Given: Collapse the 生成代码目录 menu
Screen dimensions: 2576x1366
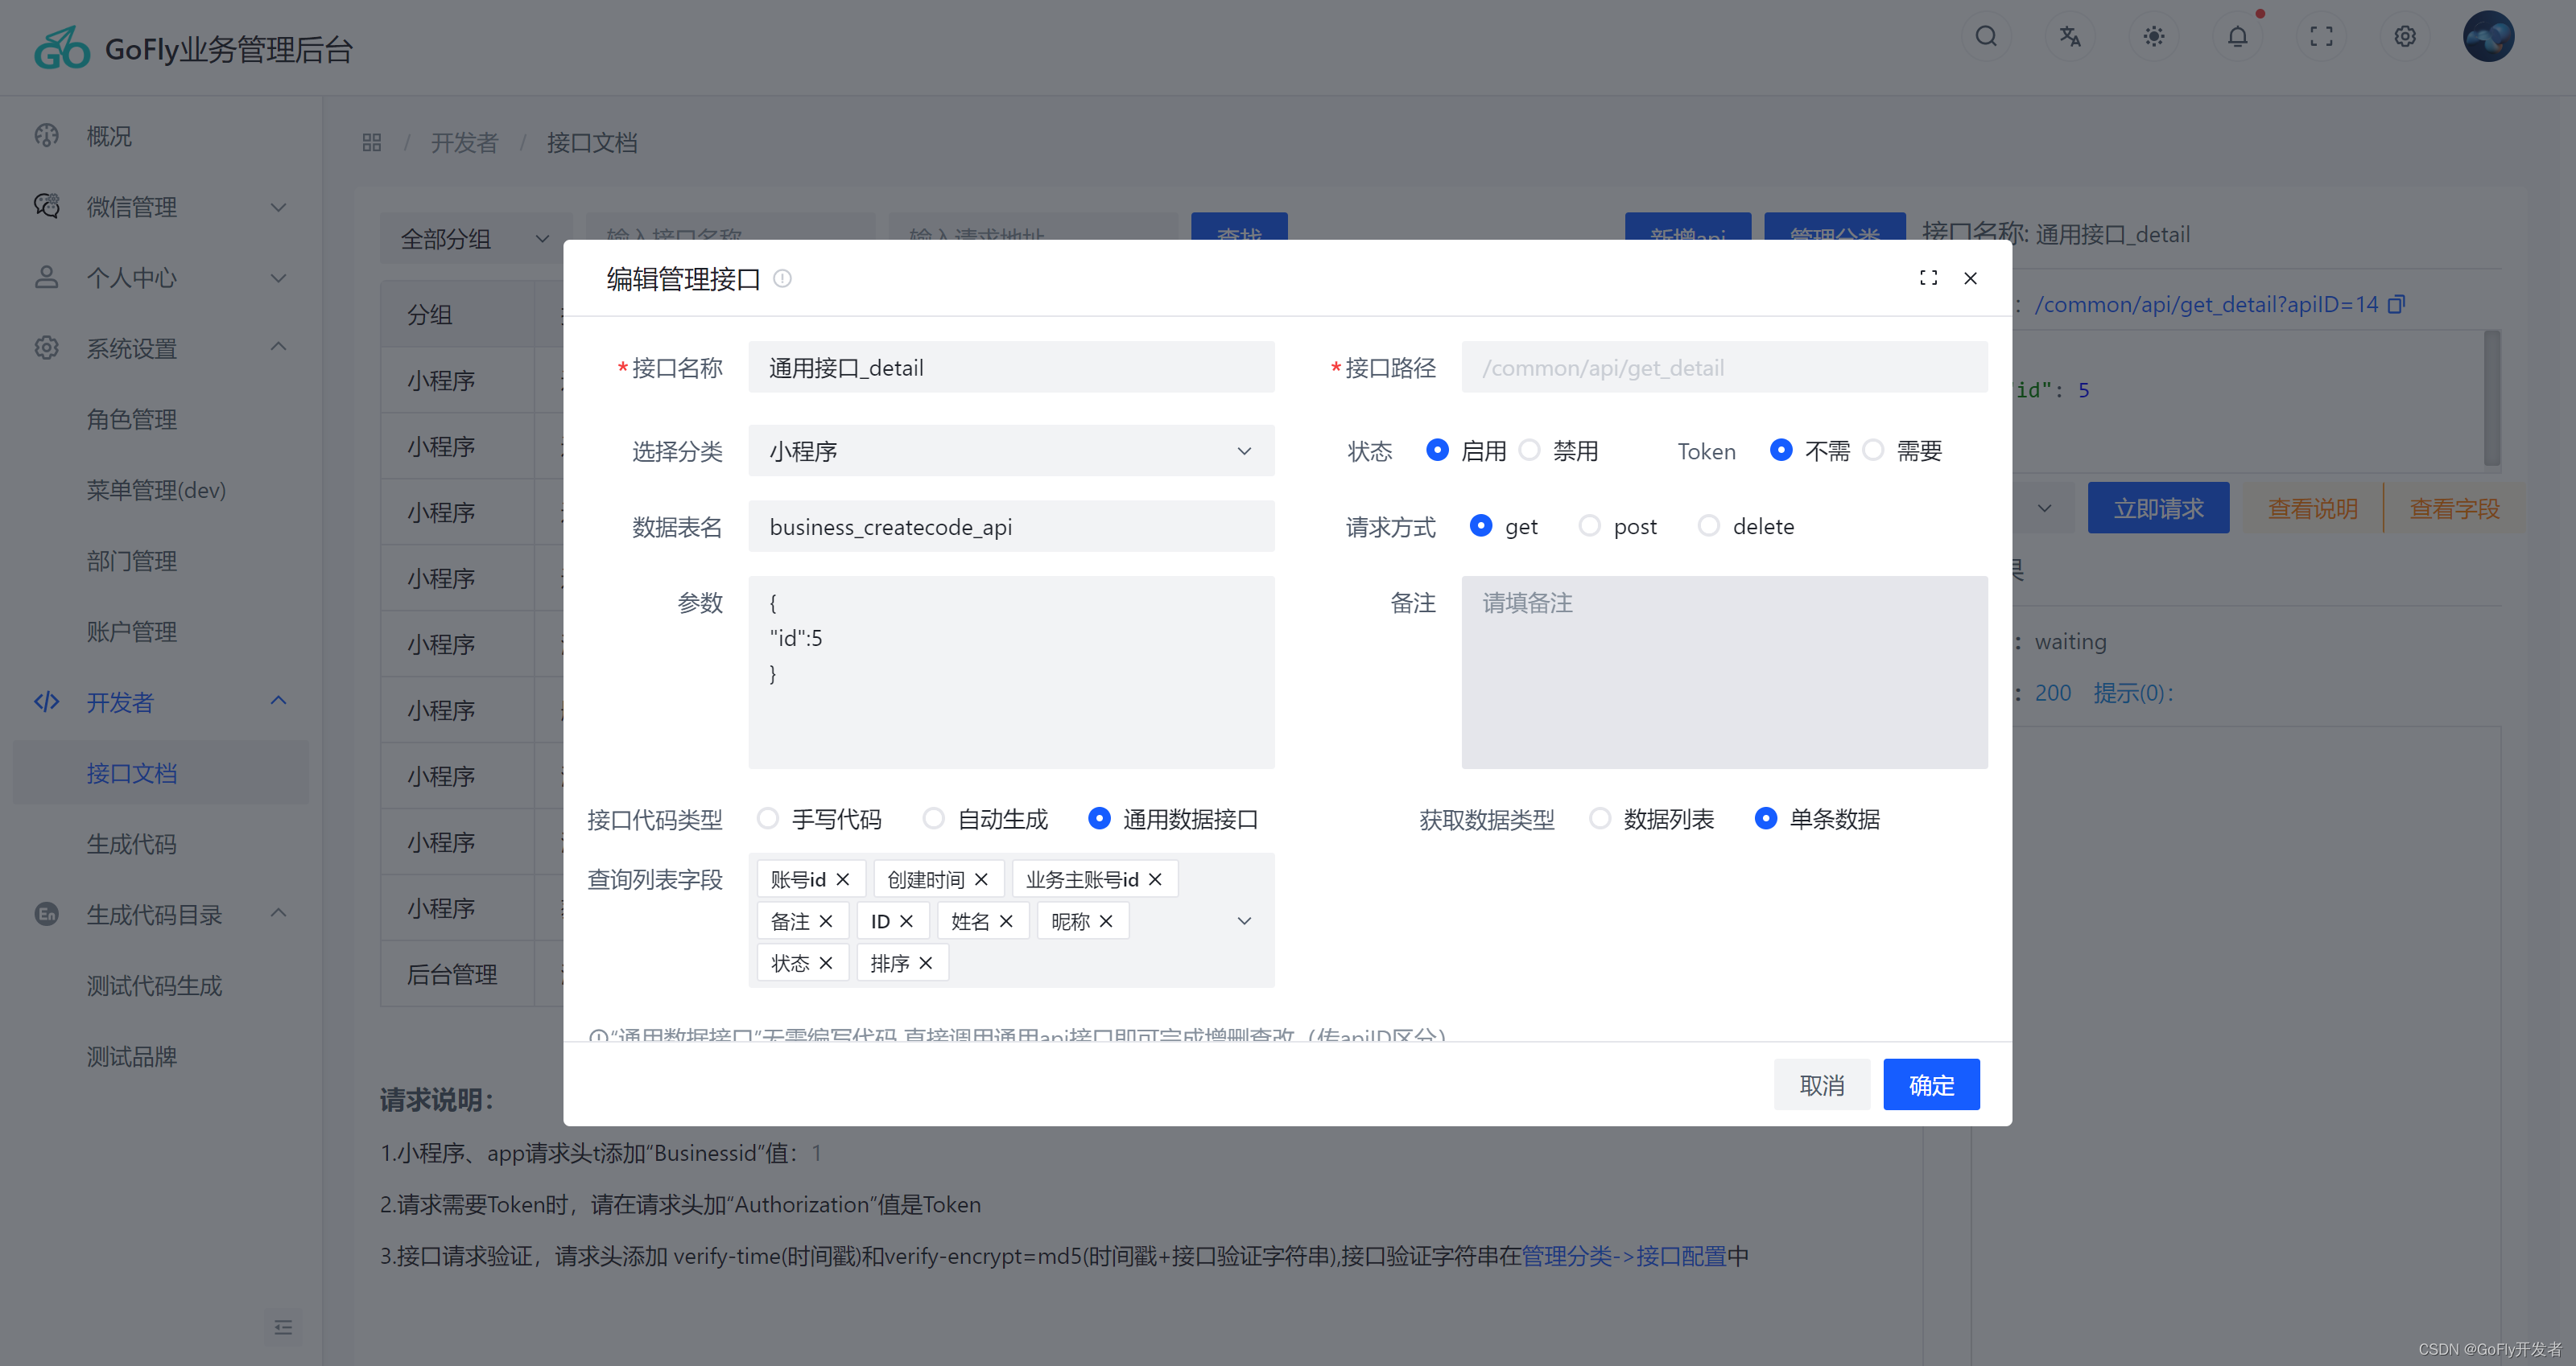Looking at the screenshot, I should point(161,913).
